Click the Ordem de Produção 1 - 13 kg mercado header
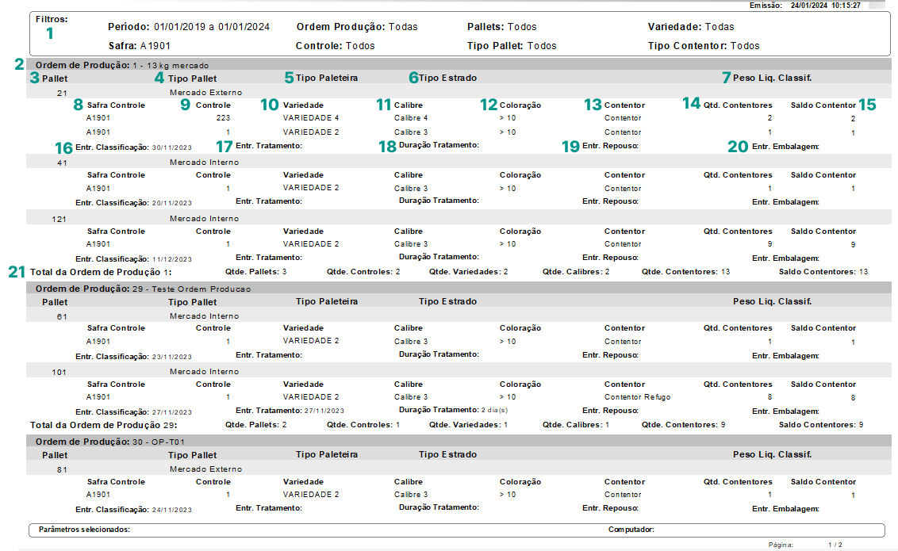This screenshot has width=898, height=551. 123,65
